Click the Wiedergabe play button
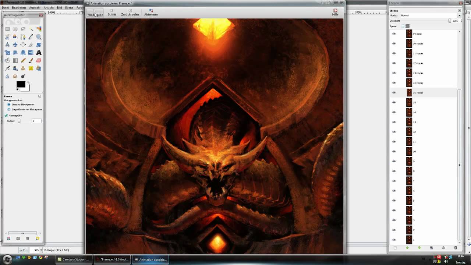The image size is (471, 265). point(95,13)
